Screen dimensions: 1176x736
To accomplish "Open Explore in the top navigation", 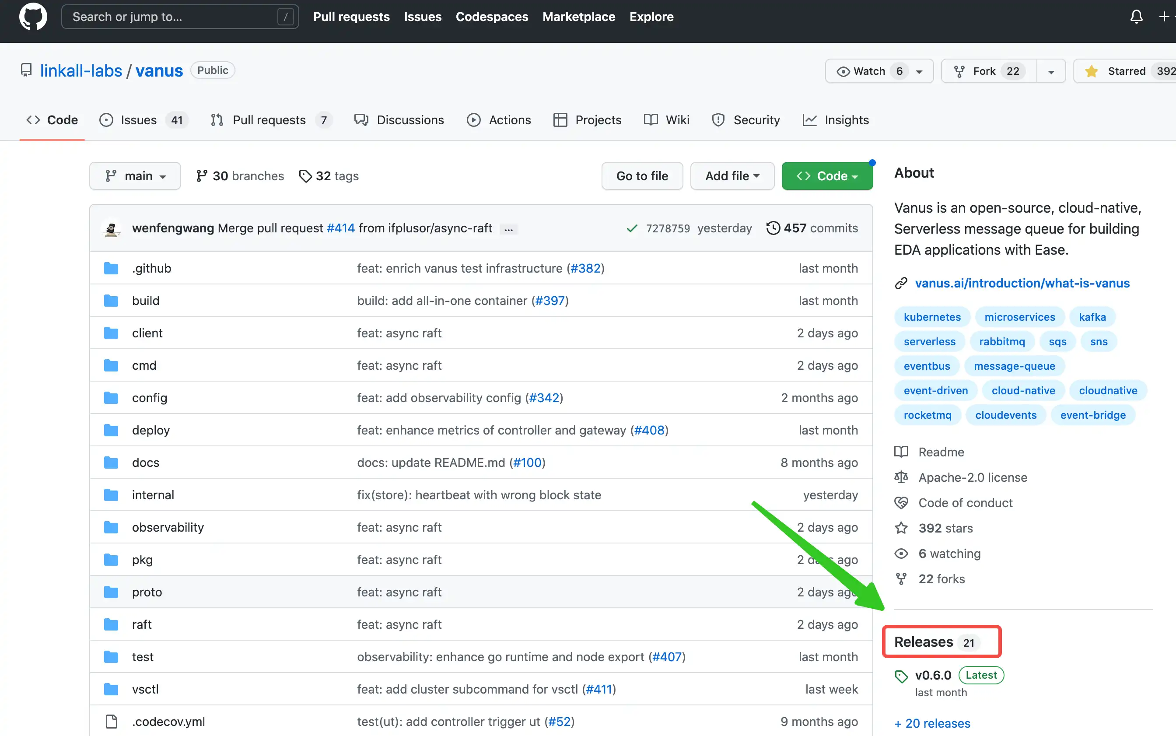I will coord(651,17).
